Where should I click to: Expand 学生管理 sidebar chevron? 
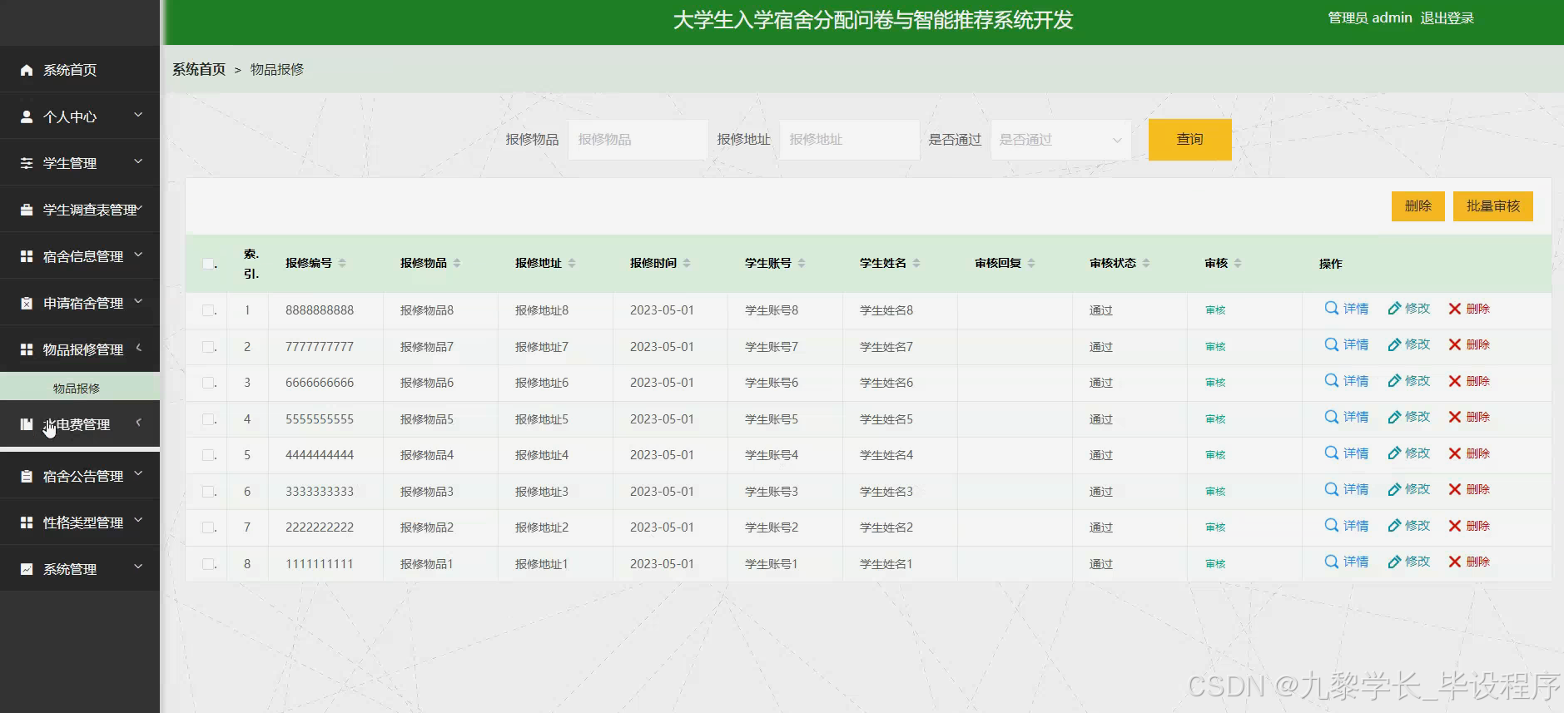[x=138, y=161]
